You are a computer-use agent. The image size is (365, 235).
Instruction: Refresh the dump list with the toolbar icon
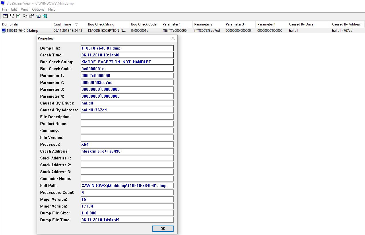(18, 16)
